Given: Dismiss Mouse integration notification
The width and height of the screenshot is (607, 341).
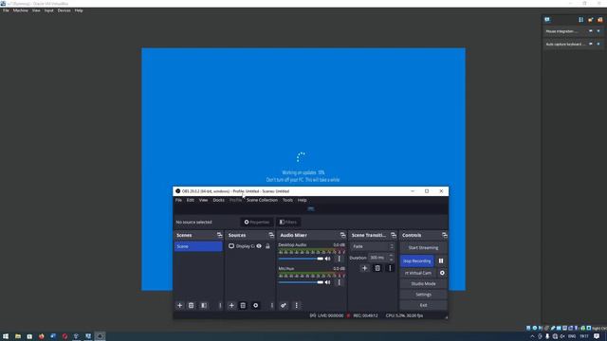Looking at the screenshot, I should coord(598,31).
